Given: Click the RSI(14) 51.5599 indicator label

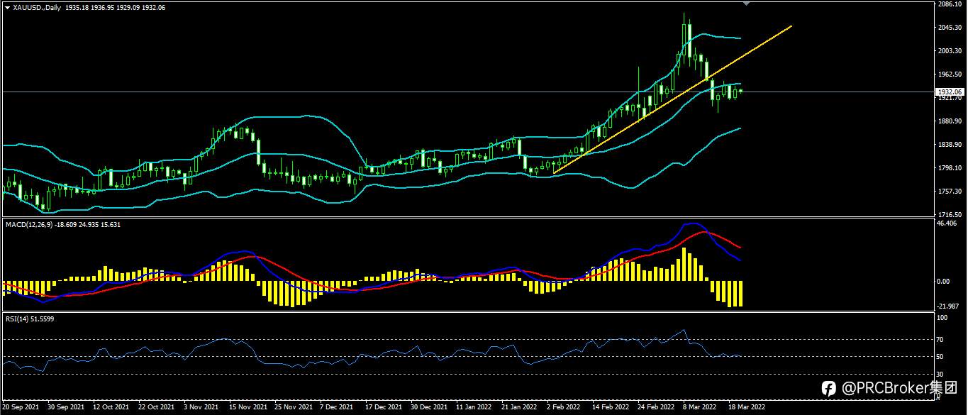Looking at the screenshot, I should click(30, 319).
